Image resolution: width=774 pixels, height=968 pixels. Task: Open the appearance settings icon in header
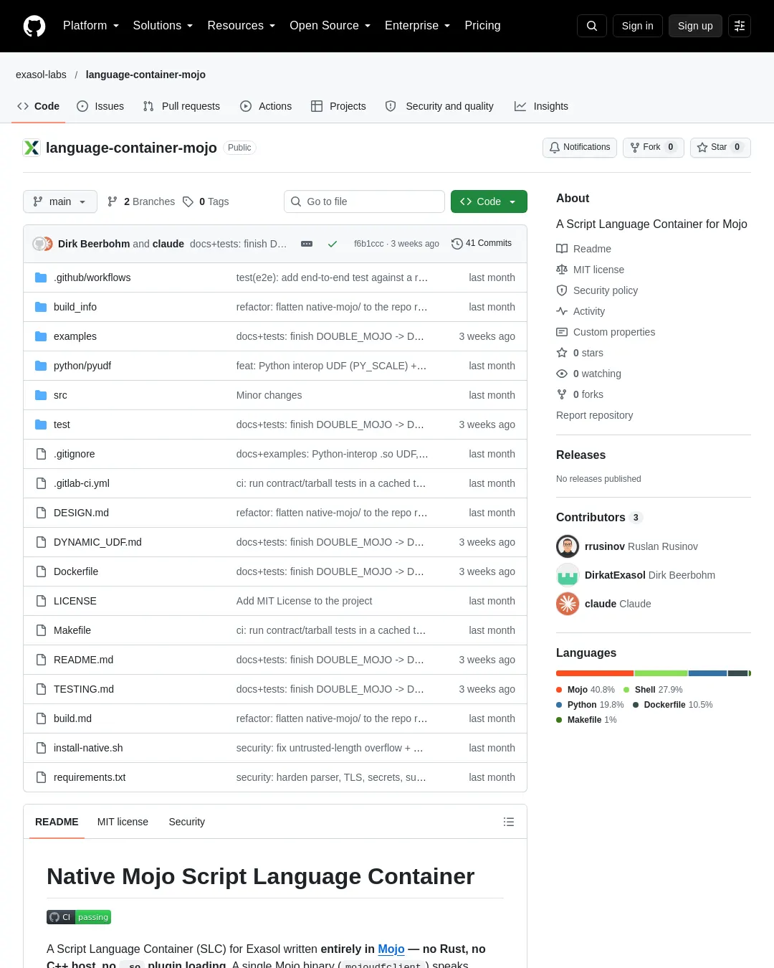[x=740, y=26]
